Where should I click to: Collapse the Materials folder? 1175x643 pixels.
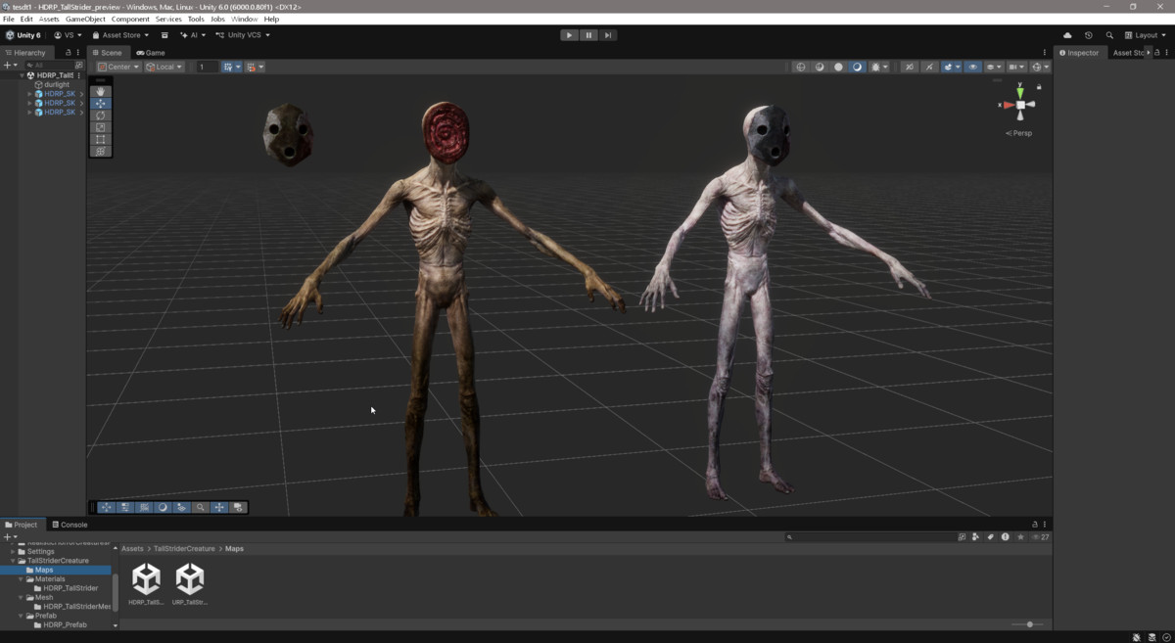tap(23, 579)
